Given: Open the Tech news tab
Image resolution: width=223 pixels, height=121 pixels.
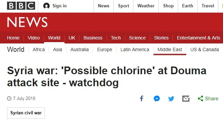Looking at the screenshot, I should pyautogui.click(x=116, y=38).
